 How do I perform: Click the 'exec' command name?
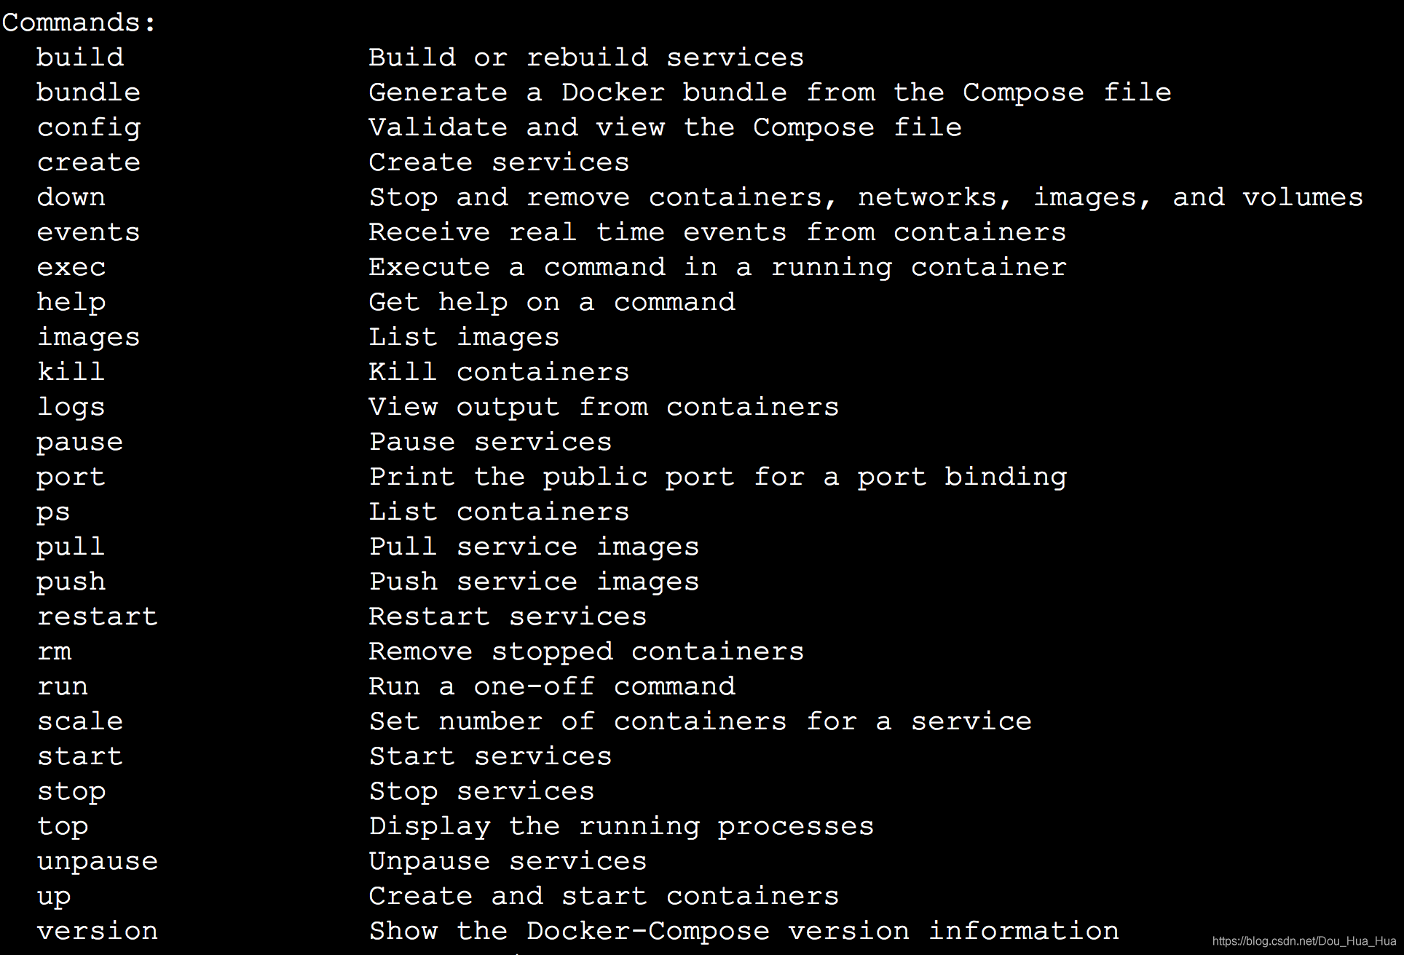tap(71, 267)
